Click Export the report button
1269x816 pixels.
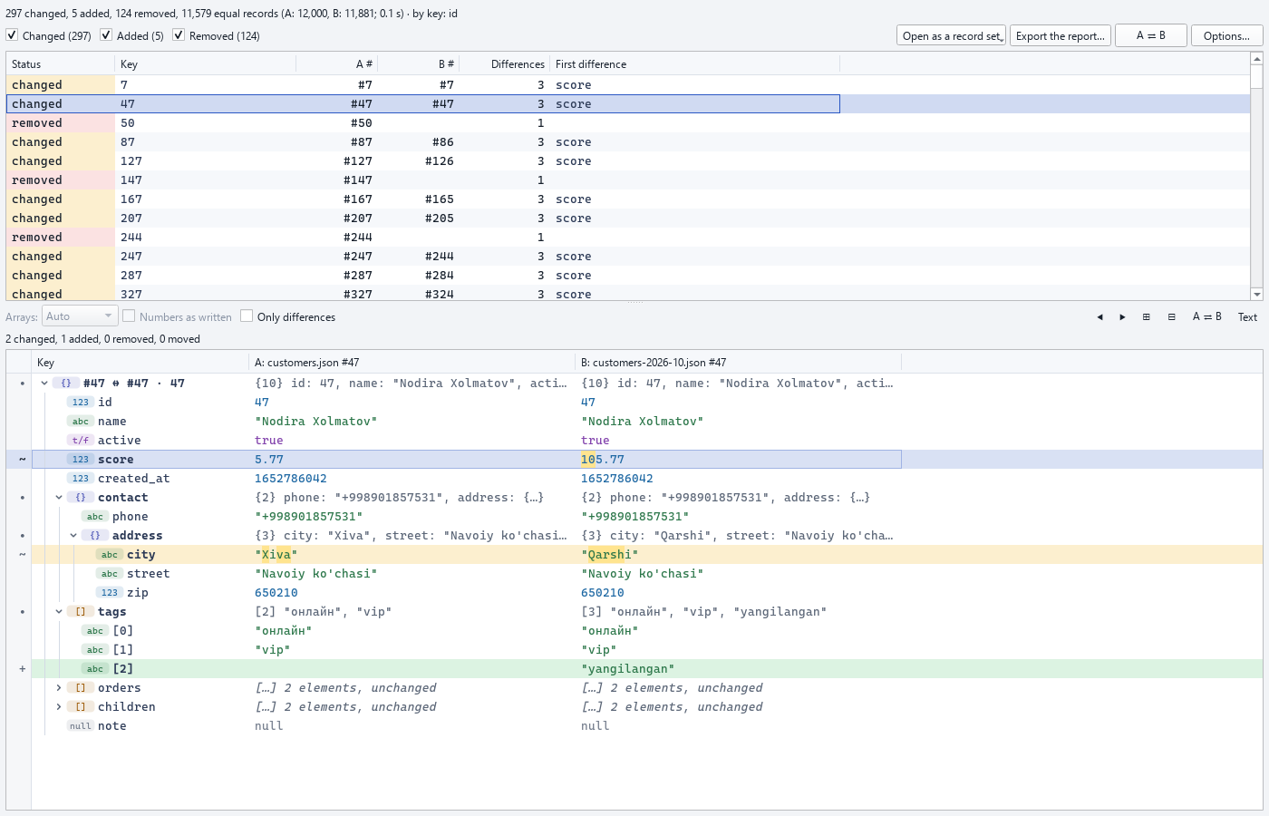1061,35
